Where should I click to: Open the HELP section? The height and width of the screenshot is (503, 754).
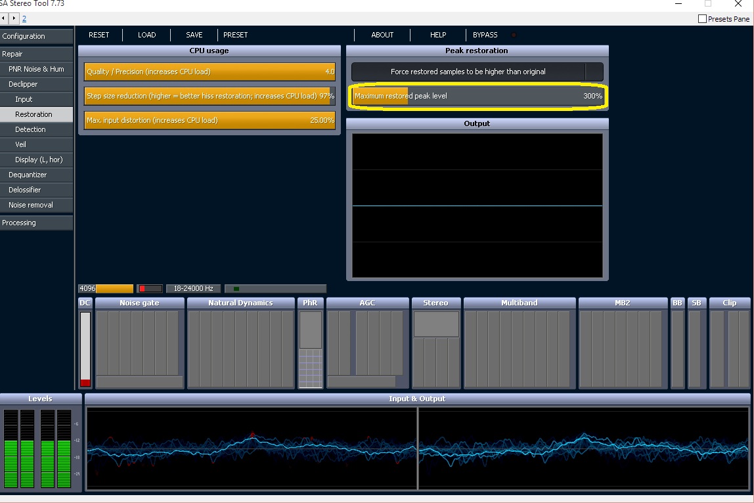(438, 35)
